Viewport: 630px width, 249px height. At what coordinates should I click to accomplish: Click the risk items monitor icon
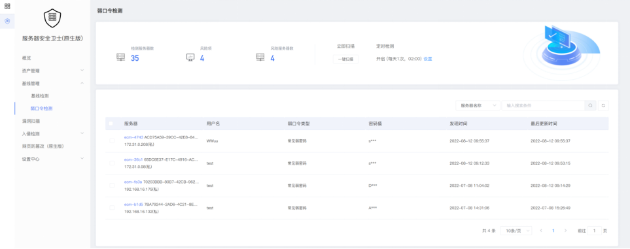pos(190,58)
